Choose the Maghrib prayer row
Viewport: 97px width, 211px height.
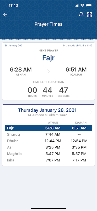[48, 154]
